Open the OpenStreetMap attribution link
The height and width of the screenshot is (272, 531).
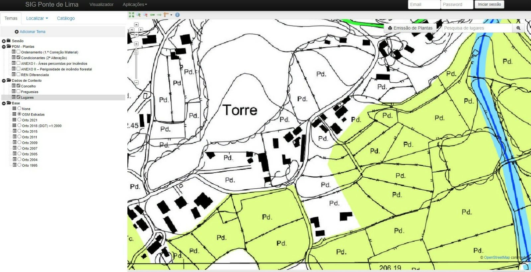pos(497,257)
